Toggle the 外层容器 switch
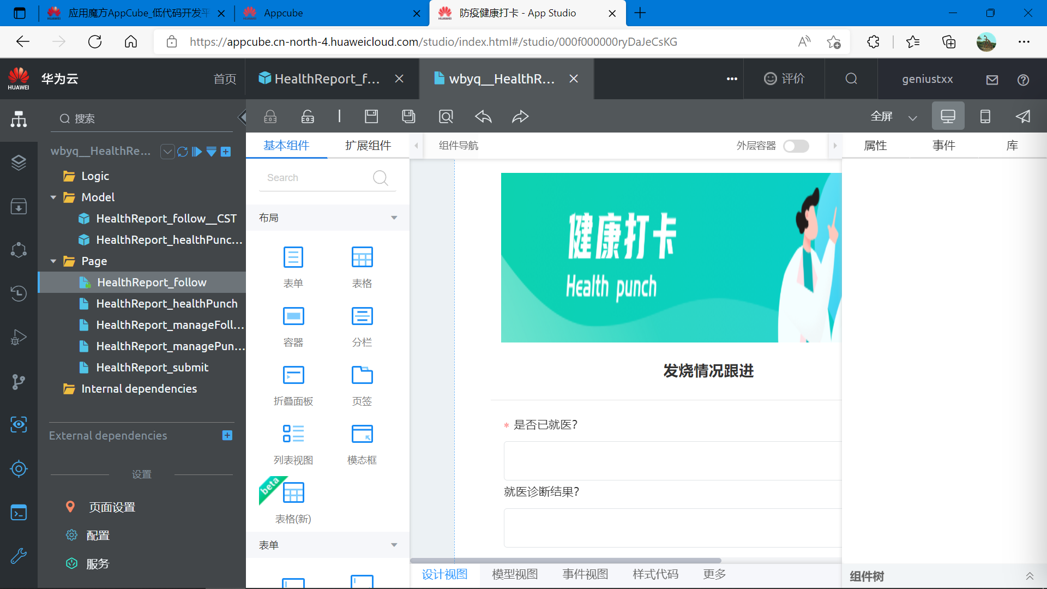 [x=796, y=146]
